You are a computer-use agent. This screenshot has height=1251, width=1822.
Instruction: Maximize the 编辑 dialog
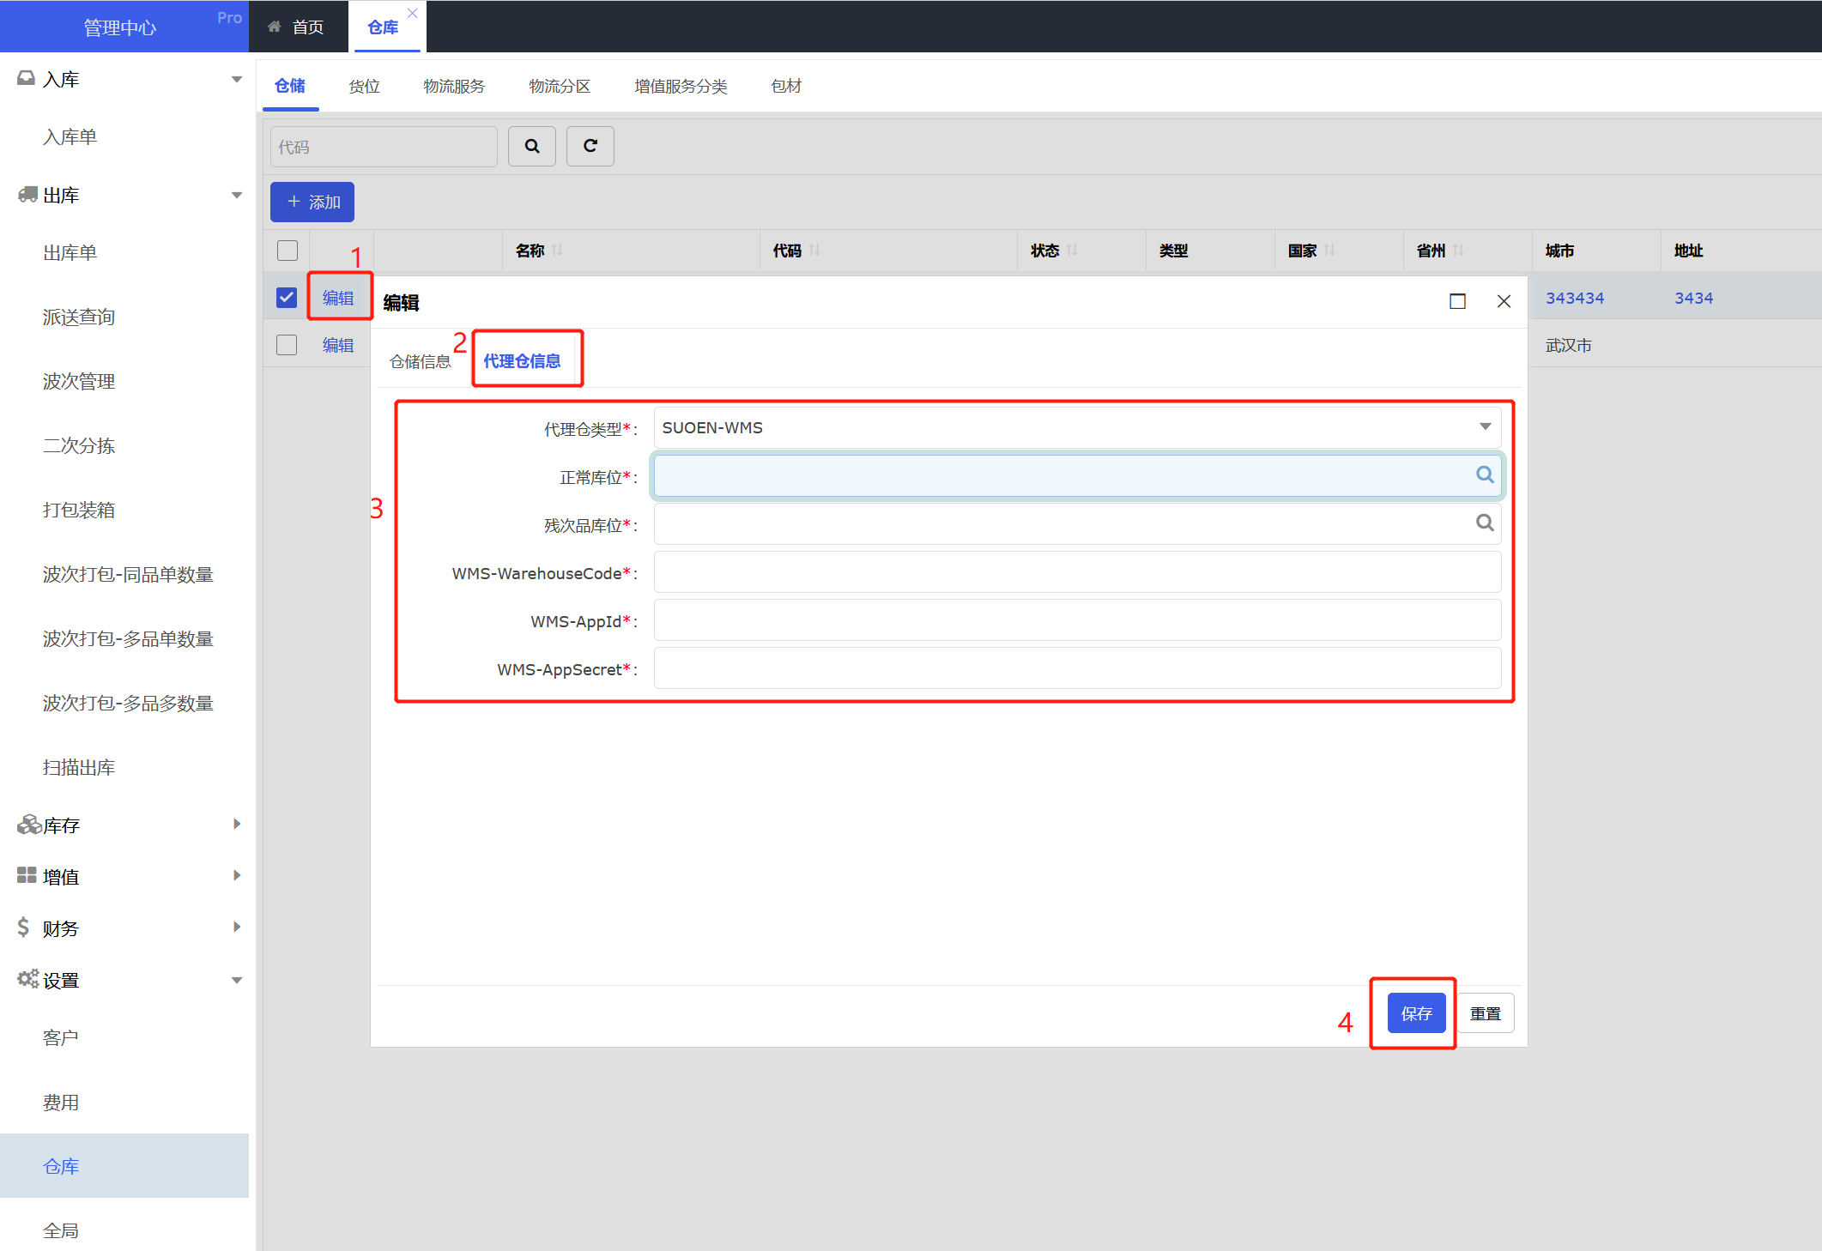pyautogui.click(x=1457, y=301)
